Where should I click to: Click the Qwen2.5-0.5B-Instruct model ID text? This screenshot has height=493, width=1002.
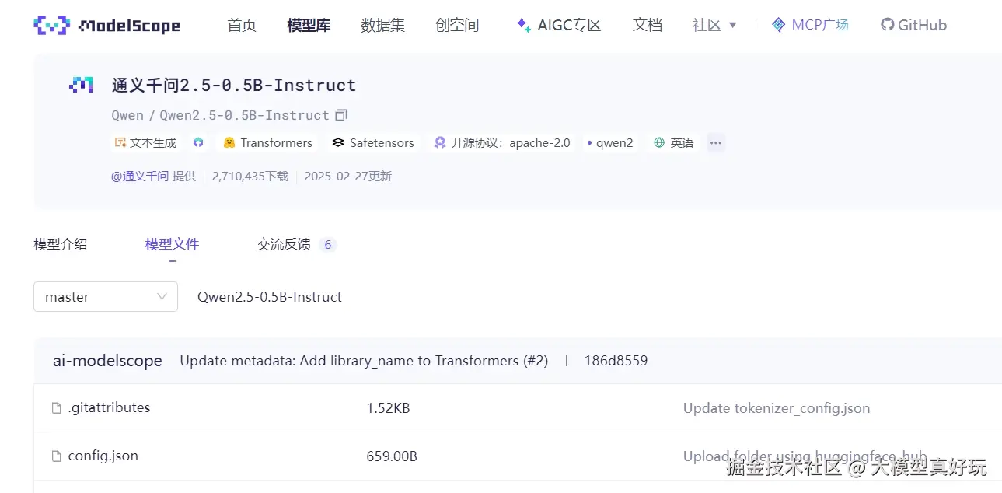244,115
